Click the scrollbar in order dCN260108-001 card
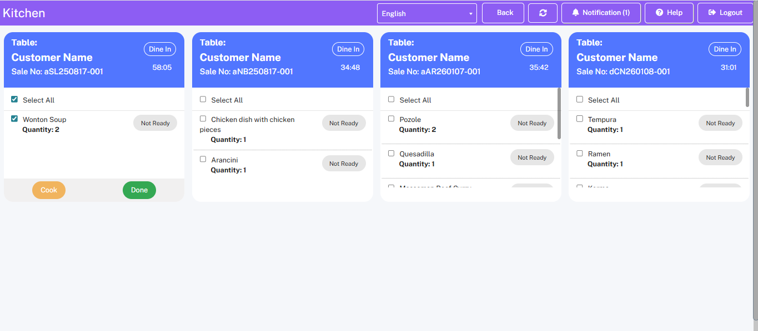Image resolution: width=758 pixels, height=331 pixels. pos(747,97)
